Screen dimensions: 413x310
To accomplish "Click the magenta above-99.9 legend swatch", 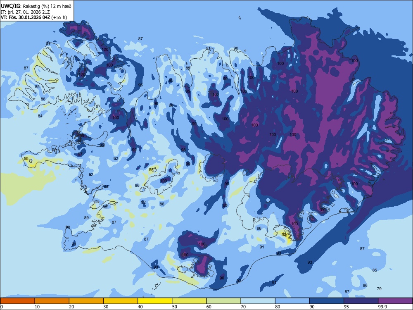I will coord(395,301).
